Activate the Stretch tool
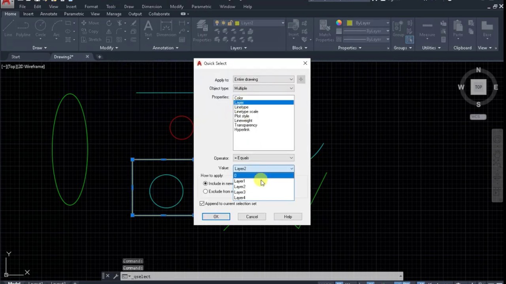 pos(91,39)
